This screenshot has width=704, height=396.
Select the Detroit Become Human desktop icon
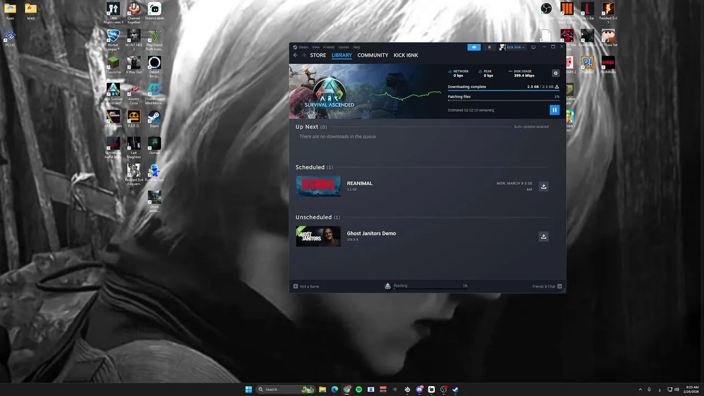point(155,67)
